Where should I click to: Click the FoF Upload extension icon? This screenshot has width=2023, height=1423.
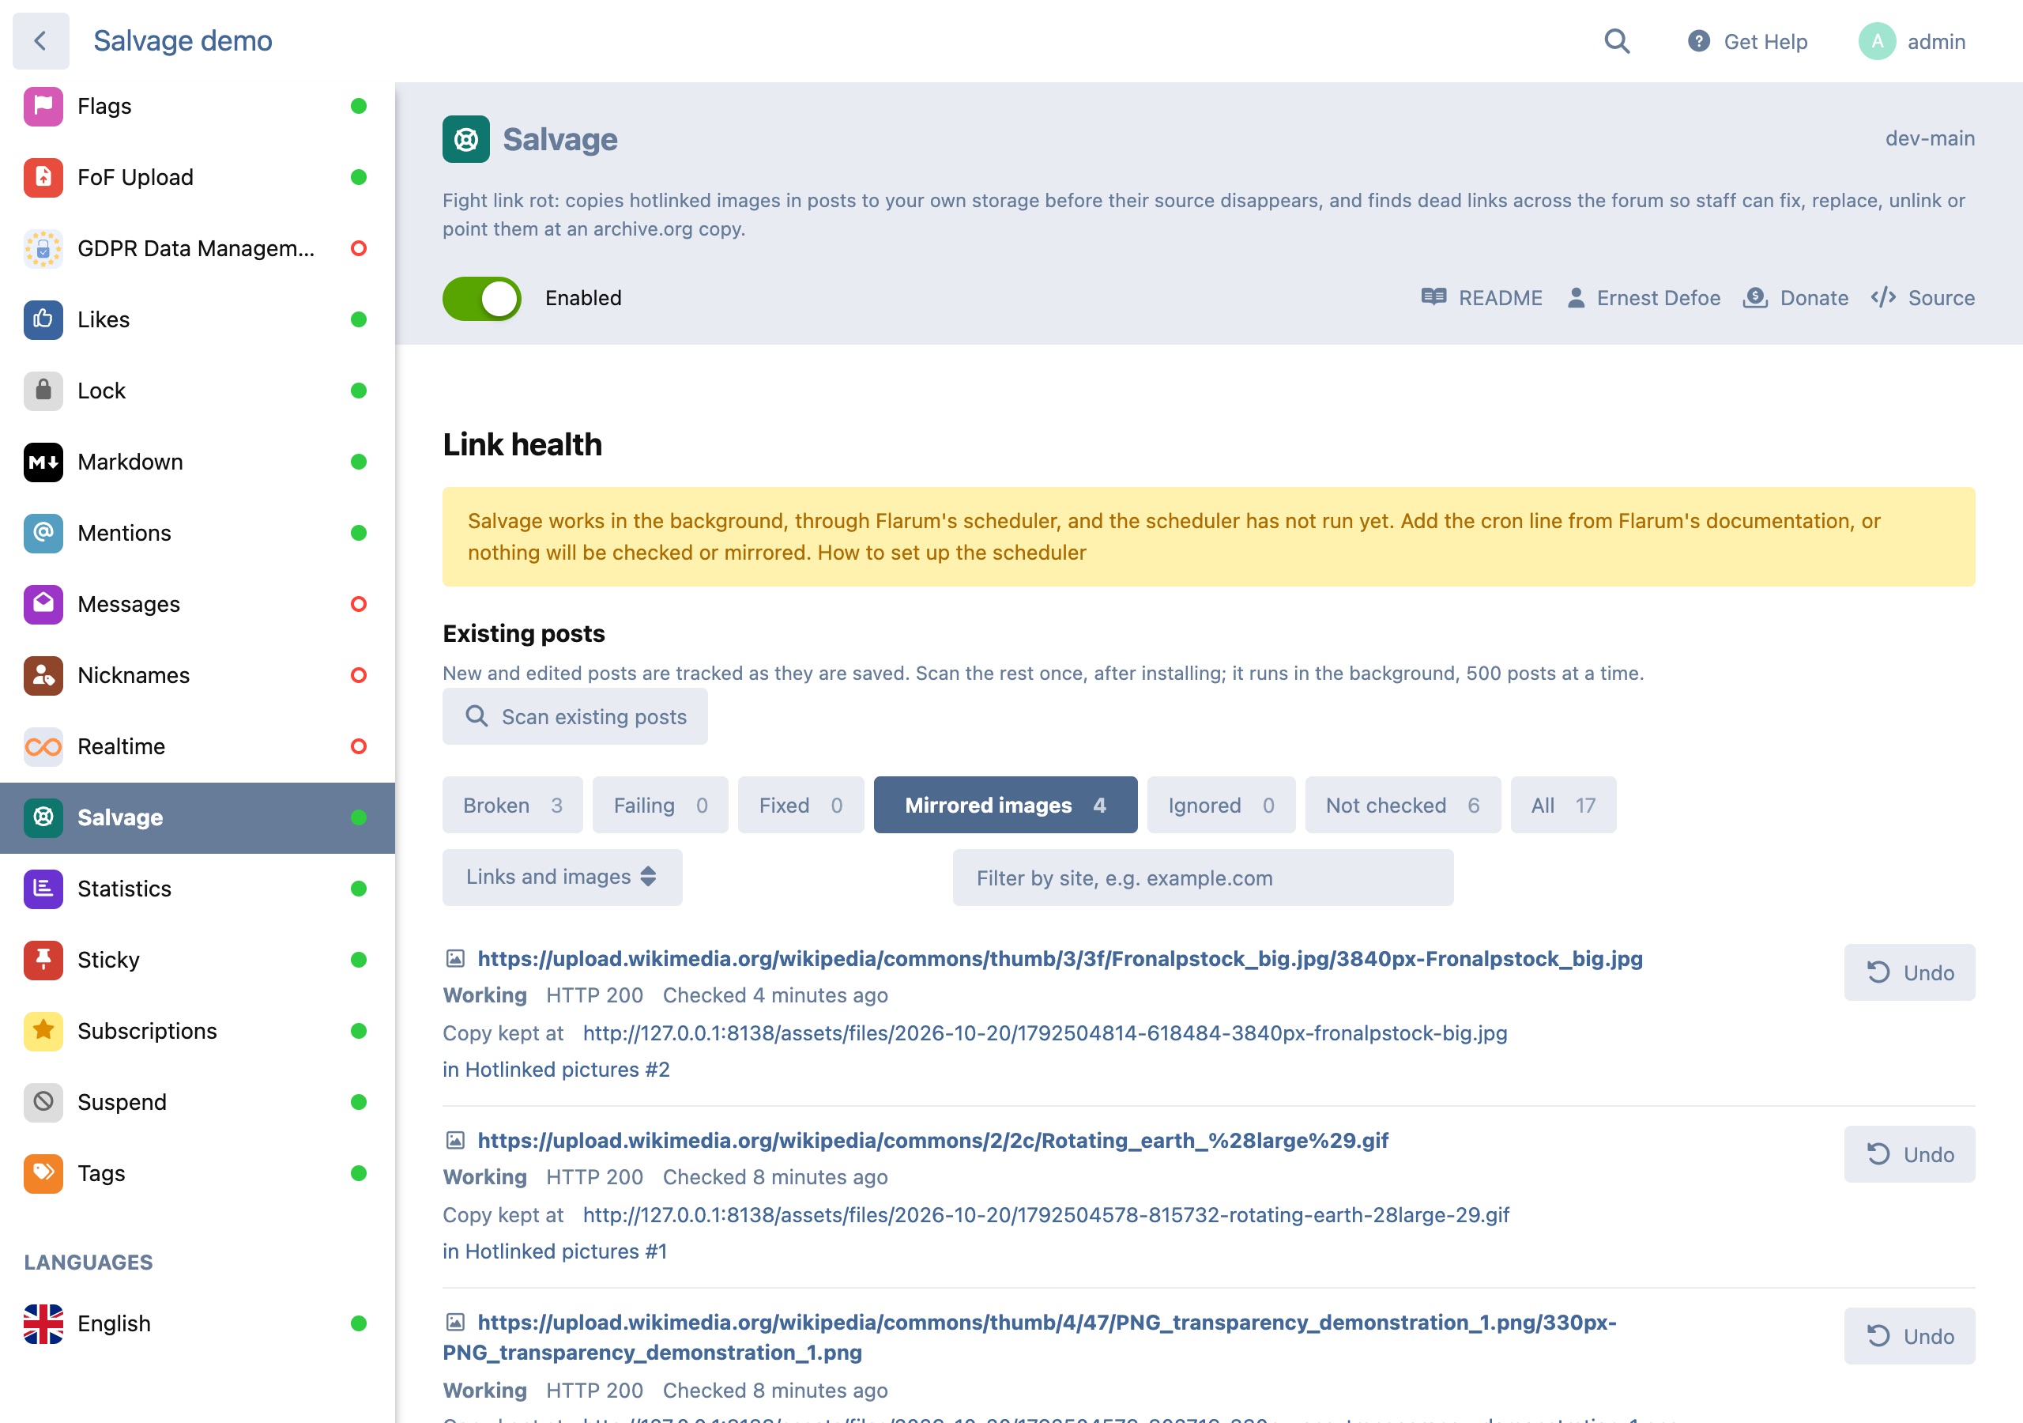click(x=43, y=177)
